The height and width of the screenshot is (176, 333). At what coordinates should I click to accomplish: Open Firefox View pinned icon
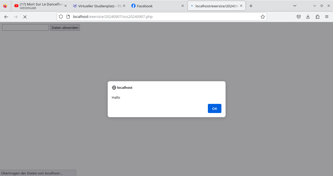pyautogui.click(x=5, y=6)
